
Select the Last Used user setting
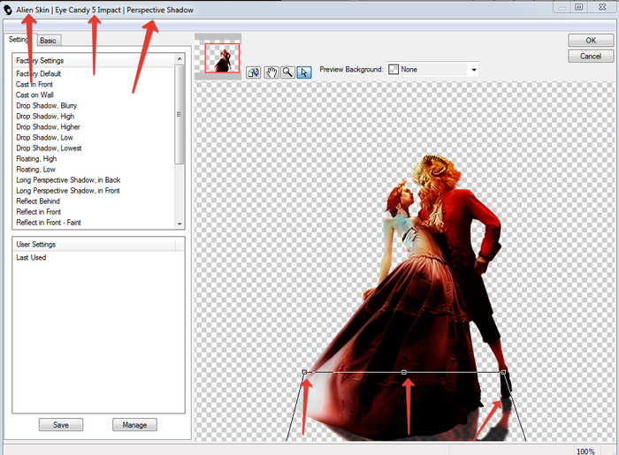(31, 257)
